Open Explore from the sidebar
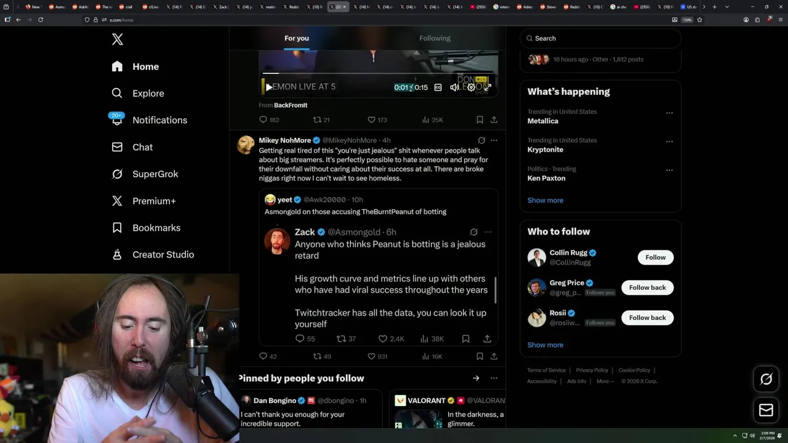 point(138,94)
